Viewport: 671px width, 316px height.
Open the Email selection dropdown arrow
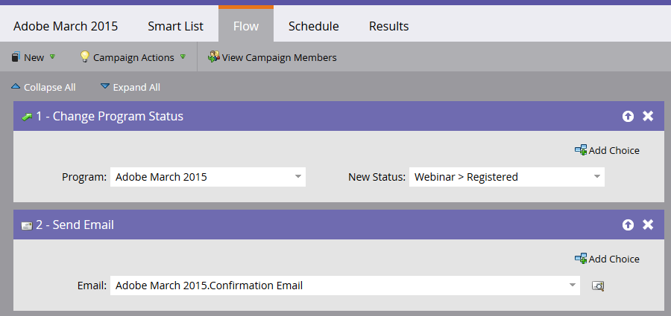click(x=572, y=286)
